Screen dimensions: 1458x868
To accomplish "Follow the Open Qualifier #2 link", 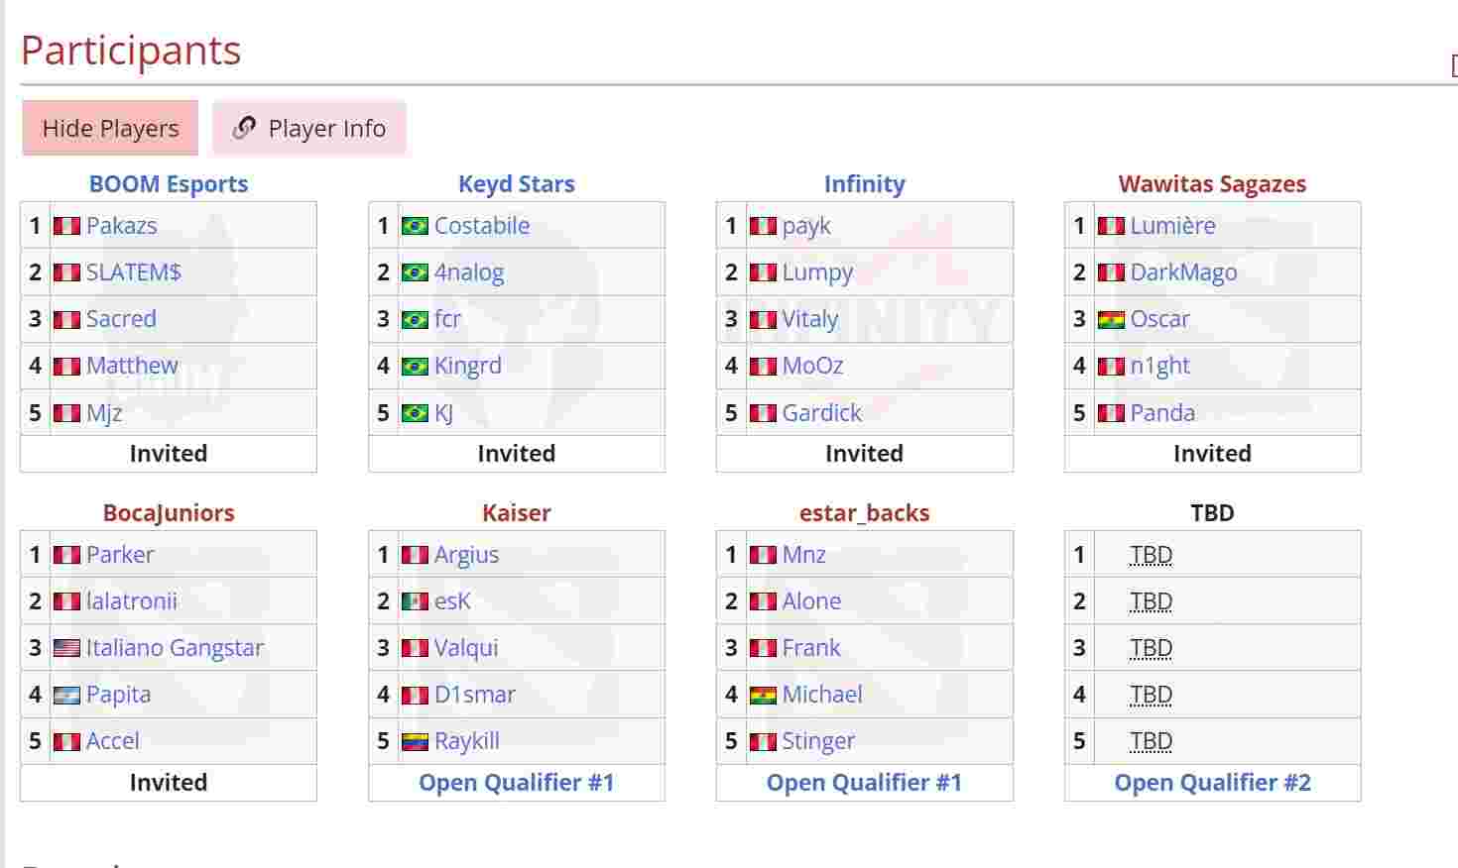I will click(1212, 783).
